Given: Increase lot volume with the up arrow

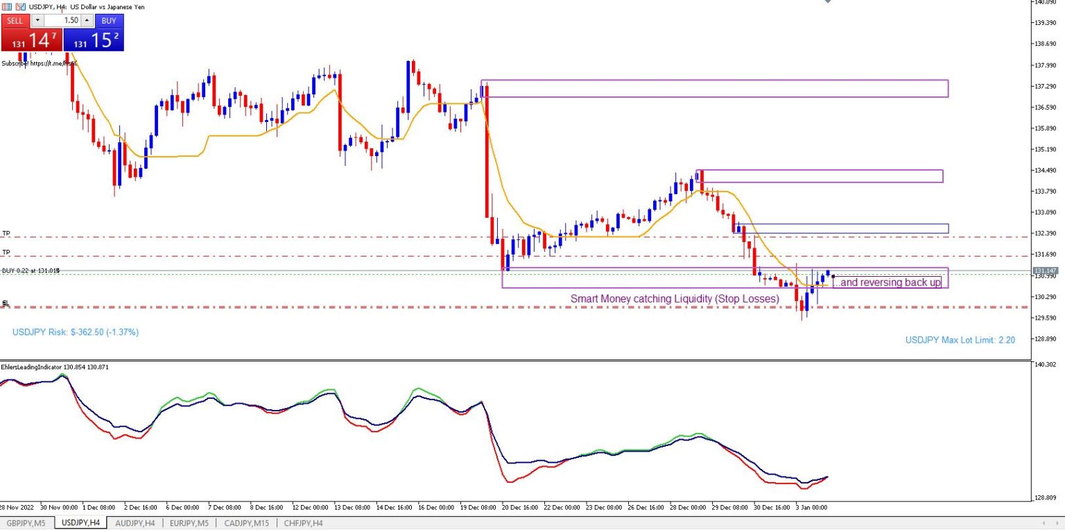Looking at the screenshot, I should pyautogui.click(x=87, y=21).
